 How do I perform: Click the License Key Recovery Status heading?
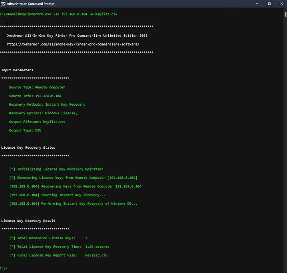[x=28, y=148]
